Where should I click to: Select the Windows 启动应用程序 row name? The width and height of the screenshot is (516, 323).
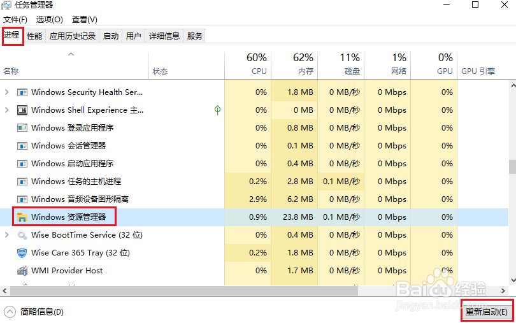pos(72,163)
